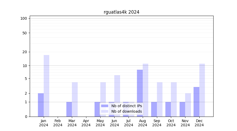Click the January 2024 downloads bar
Viewport: 237px width, 131px height.
click(47, 86)
